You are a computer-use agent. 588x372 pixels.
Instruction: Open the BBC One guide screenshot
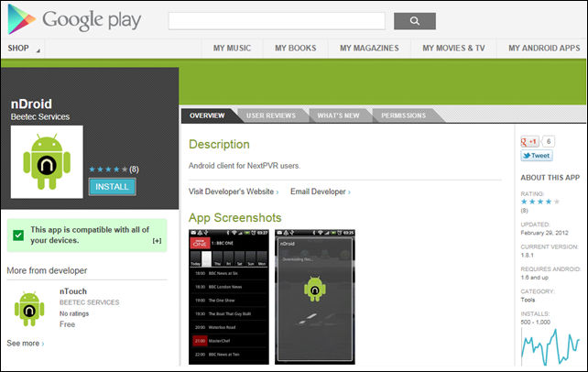pyautogui.click(x=229, y=297)
